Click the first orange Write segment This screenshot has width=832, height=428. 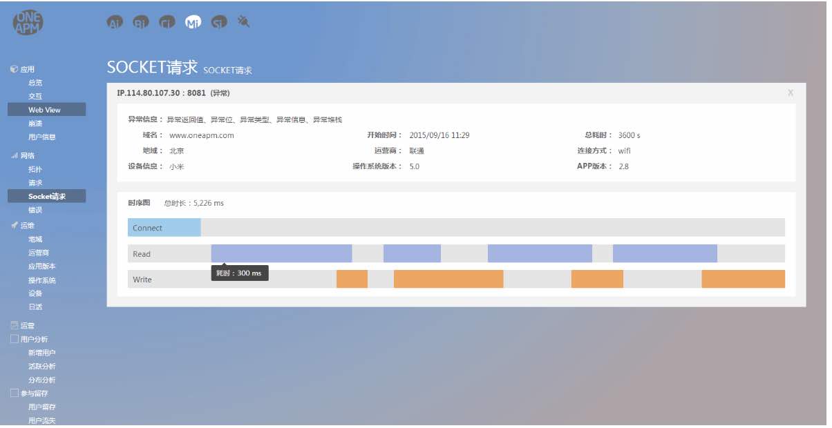[x=352, y=279]
